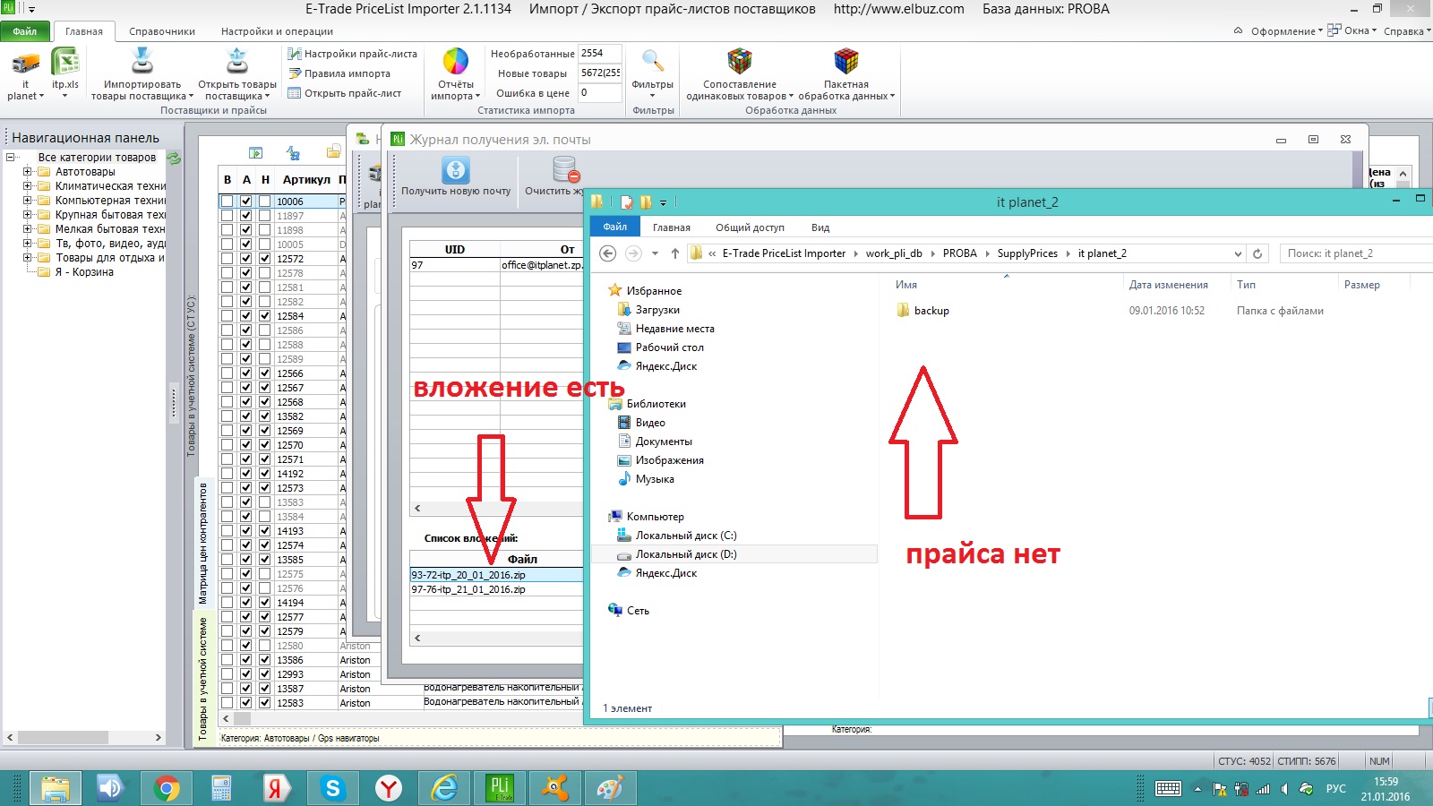Click the clear mail journal database icon
The height and width of the screenshot is (806, 1433).
click(x=566, y=169)
